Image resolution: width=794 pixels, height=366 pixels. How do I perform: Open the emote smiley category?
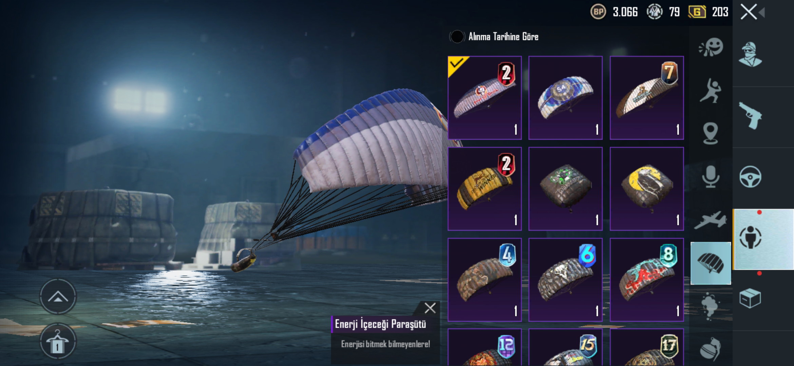[x=711, y=47]
